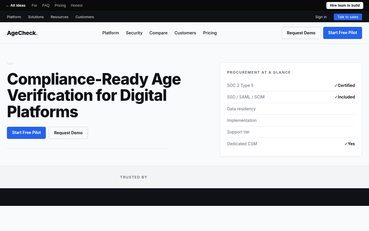Image resolution: width=369 pixels, height=231 pixels.
Task: Click the PROCUREMENT AT A GLANCE heading
Action: [259, 72]
